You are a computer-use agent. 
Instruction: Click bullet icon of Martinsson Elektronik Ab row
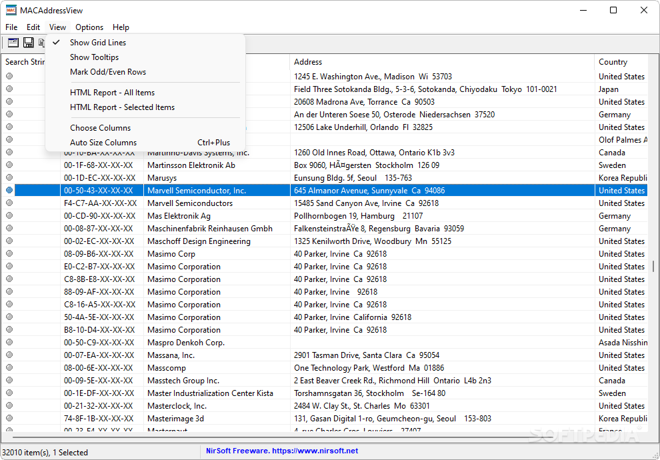pyautogui.click(x=9, y=165)
